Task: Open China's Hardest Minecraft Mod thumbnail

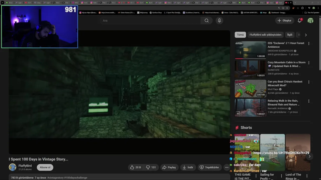Action: 251,88
